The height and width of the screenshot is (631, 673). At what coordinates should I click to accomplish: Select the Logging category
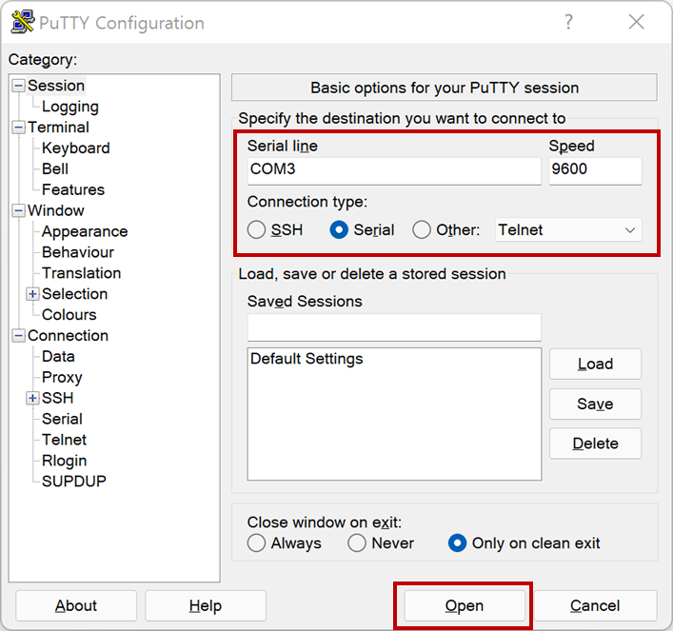pyautogui.click(x=70, y=107)
